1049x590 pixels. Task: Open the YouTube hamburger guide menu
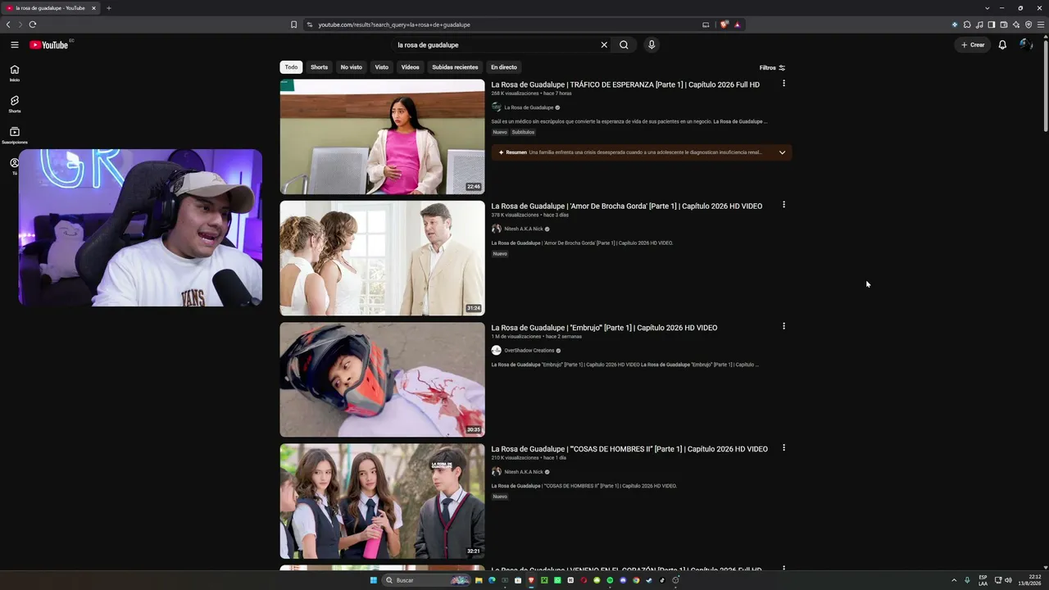pos(14,45)
